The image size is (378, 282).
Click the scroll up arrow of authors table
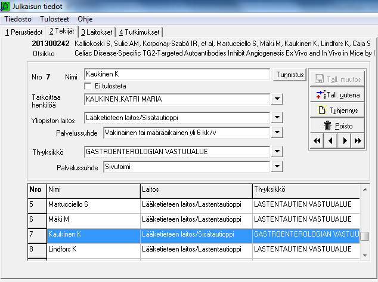click(x=365, y=189)
